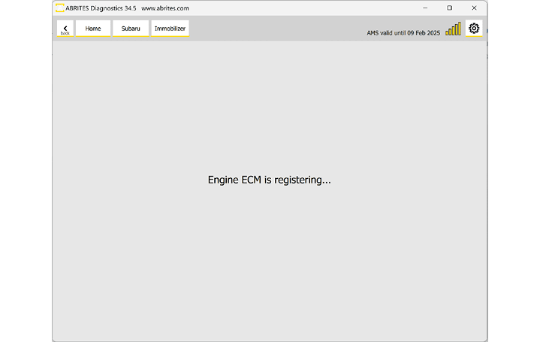The height and width of the screenshot is (342, 540).
Task: Open the Immobilizer breadcrumb
Action: (x=170, y=29)
